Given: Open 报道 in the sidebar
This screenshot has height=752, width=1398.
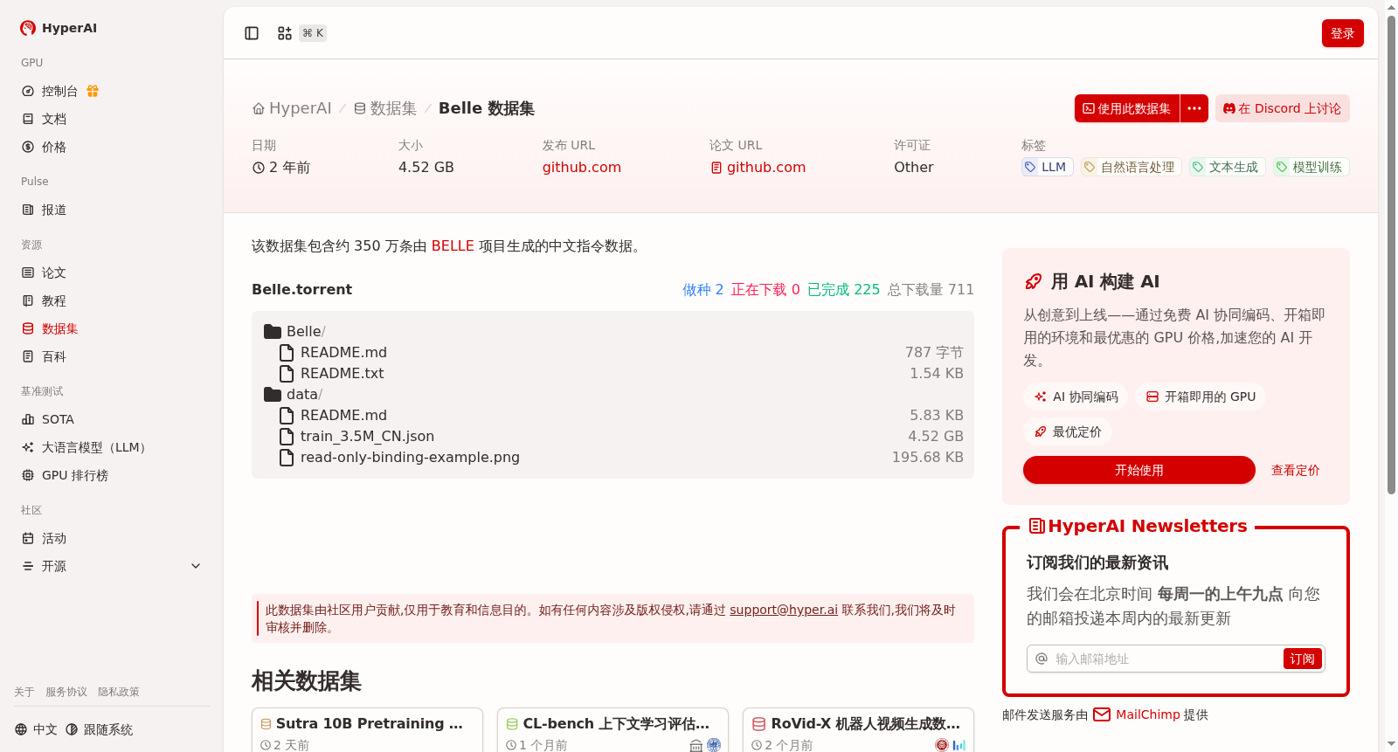Looking at the screenshot, I should (44, 210).
